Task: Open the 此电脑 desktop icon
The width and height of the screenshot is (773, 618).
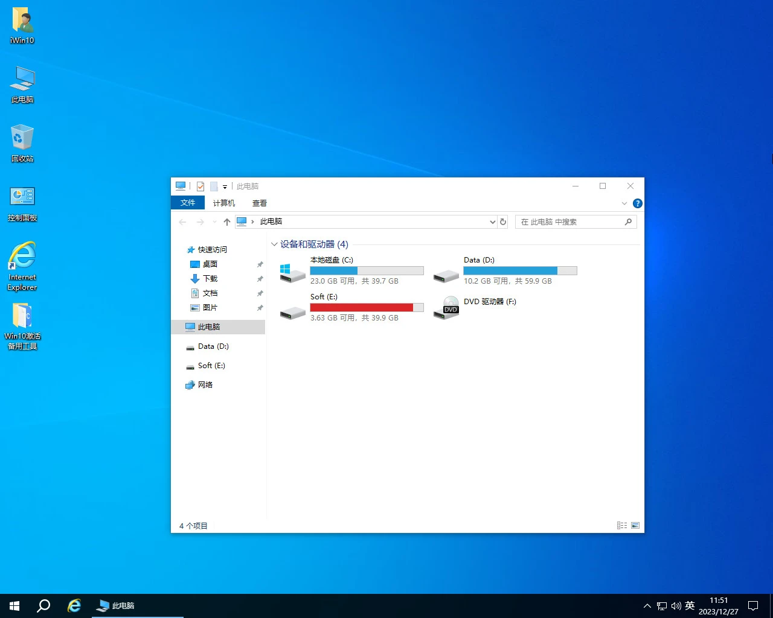Action: click(x=22, y=84)
